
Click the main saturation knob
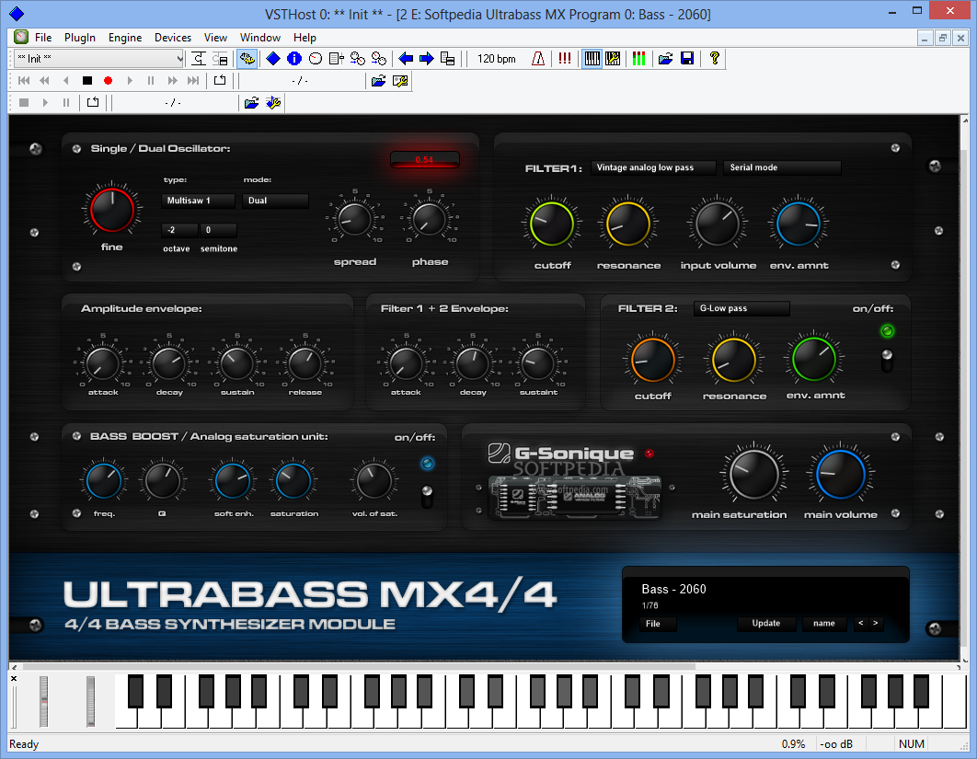[x=754, y=475]
